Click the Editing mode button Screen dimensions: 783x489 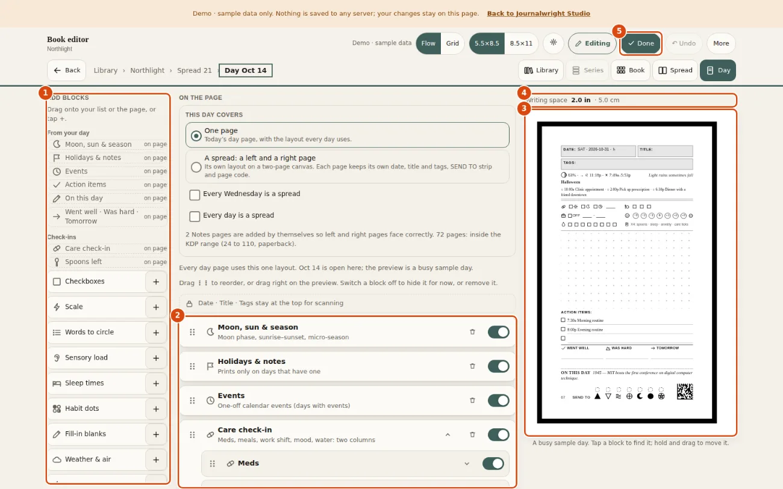coord(592,43)
